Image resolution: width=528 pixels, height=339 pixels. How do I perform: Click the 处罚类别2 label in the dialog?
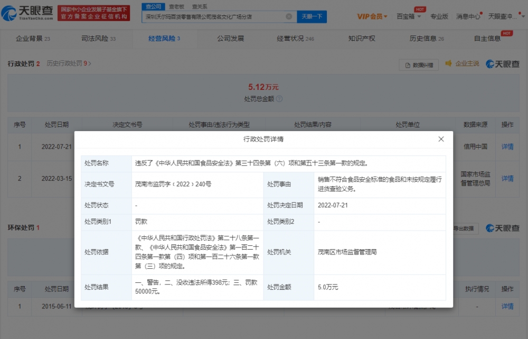[x=280, y=222]
